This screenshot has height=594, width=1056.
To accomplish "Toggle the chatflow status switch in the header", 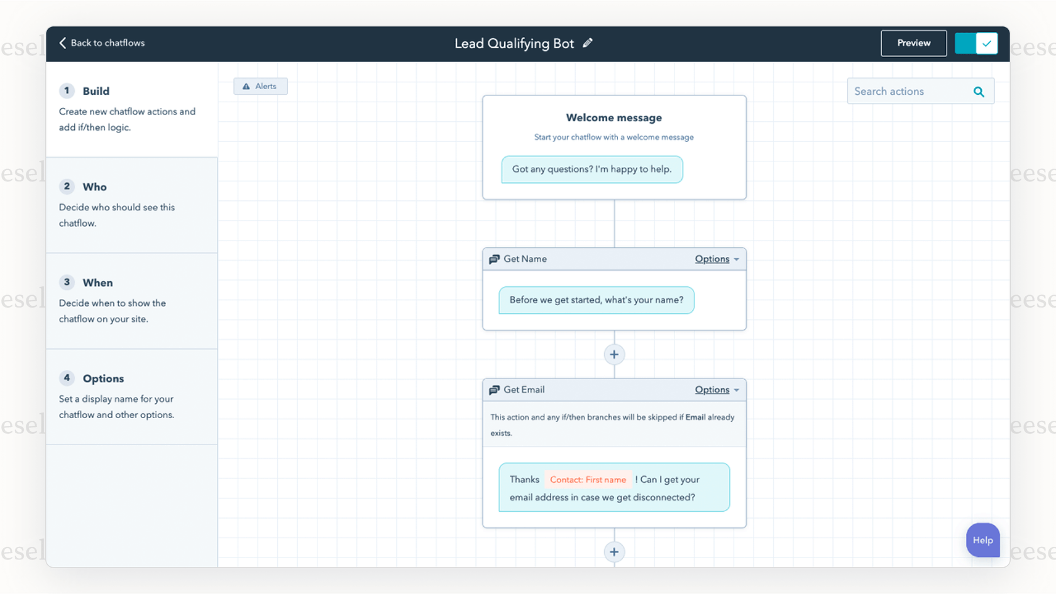I will (x=976, y=43).
